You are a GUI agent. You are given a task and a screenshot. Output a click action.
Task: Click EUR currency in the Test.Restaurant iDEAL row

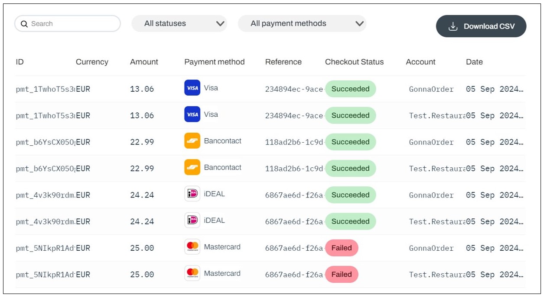83,222
